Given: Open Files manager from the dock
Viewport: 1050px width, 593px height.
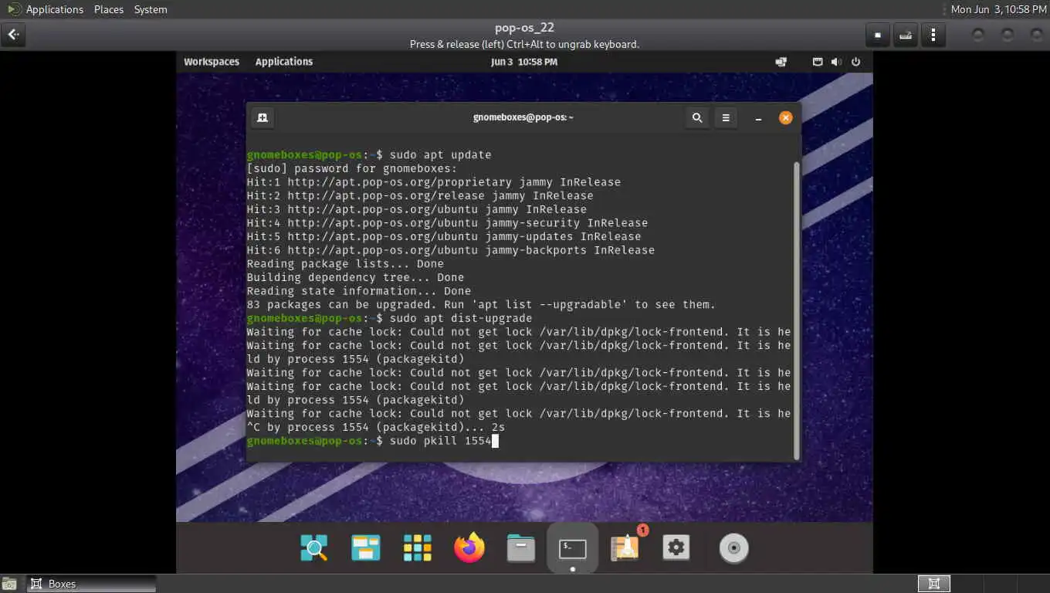Looking at the screenshot, I should coord(521,548).
